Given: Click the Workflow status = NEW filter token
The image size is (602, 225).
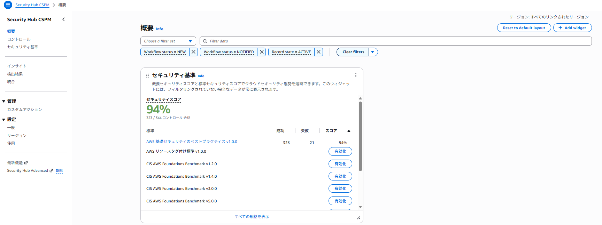Looking at the screenshot, I should (165, 52).
